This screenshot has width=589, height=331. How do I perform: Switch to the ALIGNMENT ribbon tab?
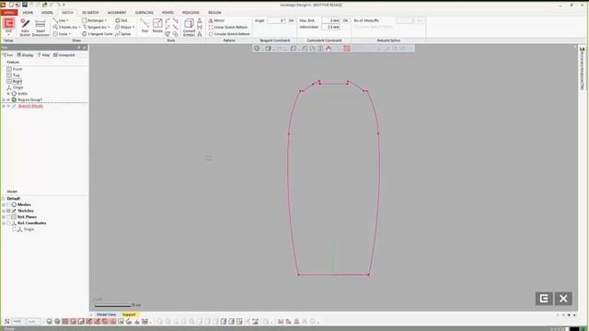click(117, 12)
